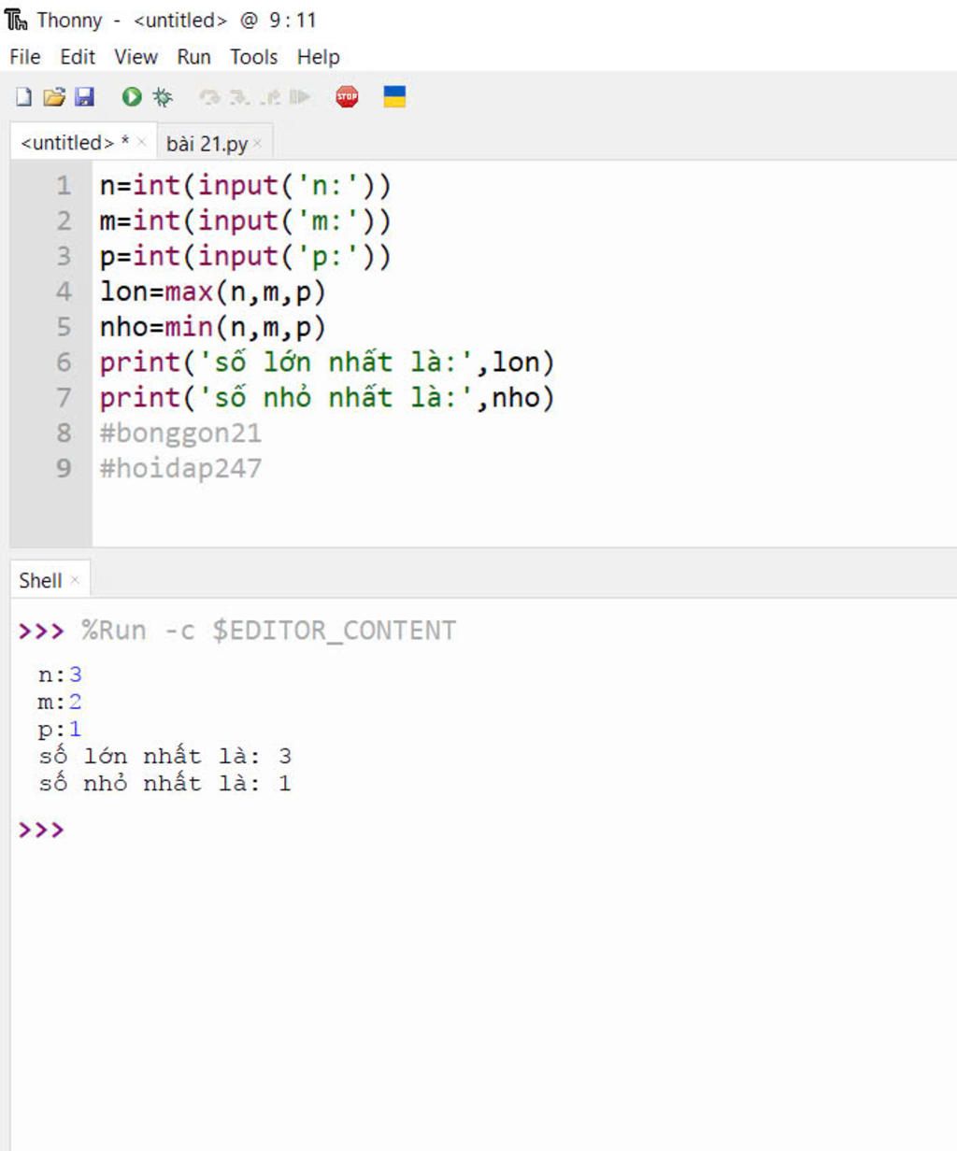Click shell output line m:2

tap(60, 702)
